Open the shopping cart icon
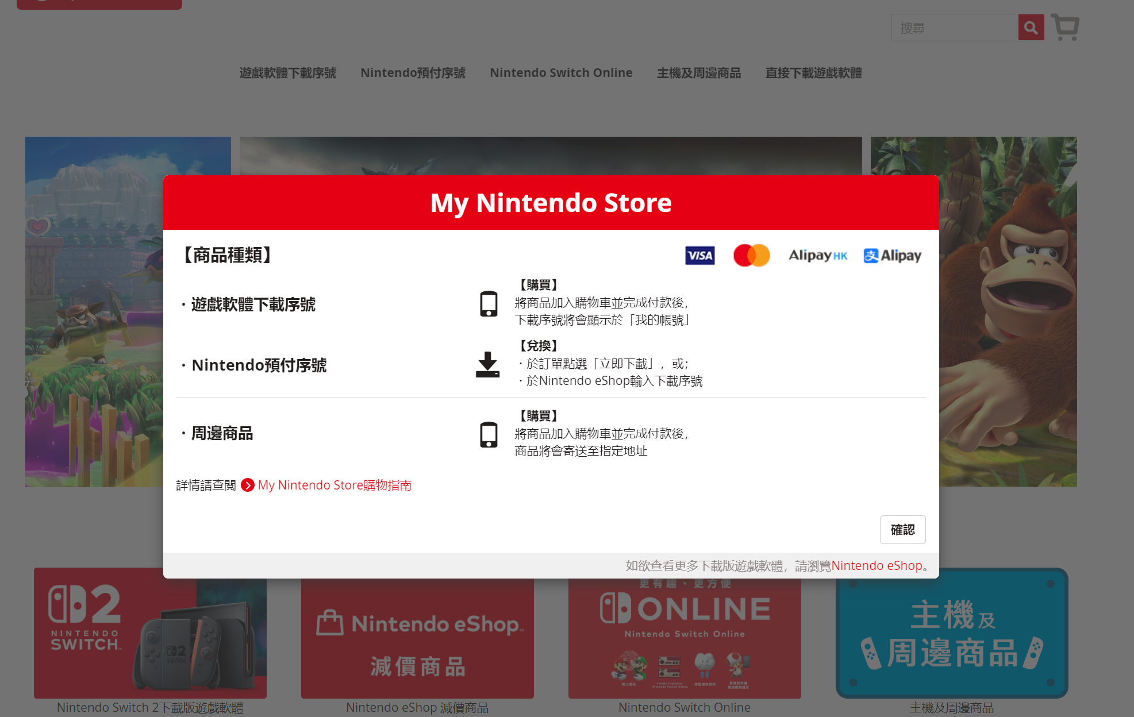Viewport: 1134px width, 717px height. [1065, 27]
